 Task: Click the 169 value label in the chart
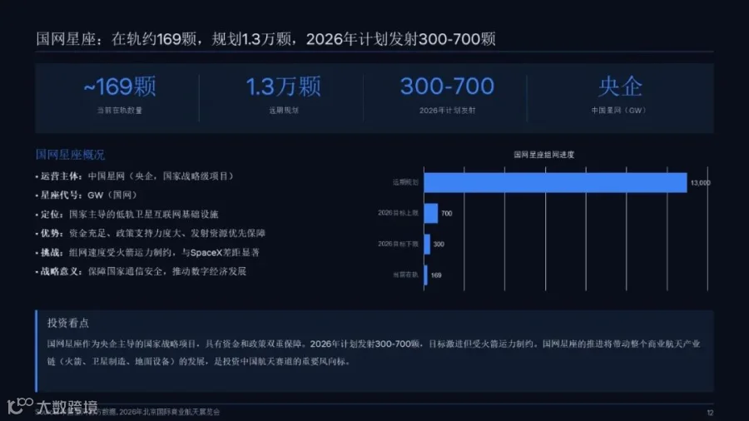click(436, 275)
